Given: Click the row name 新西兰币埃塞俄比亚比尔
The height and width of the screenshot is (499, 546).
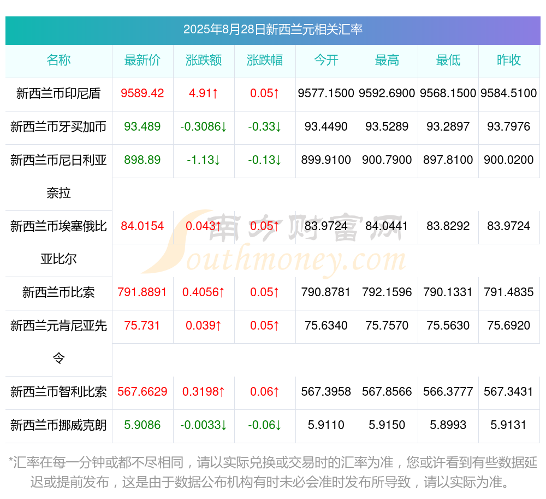Looking at the screenshot, I should [58, 243].
